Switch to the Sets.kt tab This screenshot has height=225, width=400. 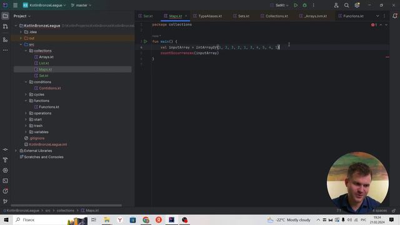[241, 16]
